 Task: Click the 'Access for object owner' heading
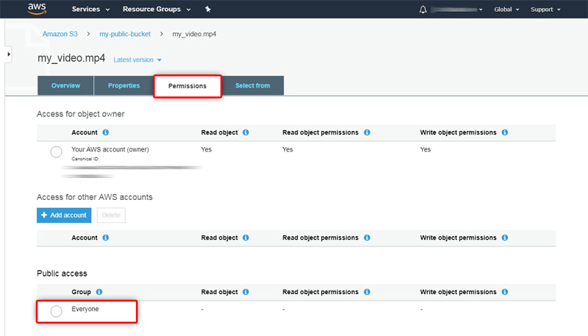click(81, 114)
